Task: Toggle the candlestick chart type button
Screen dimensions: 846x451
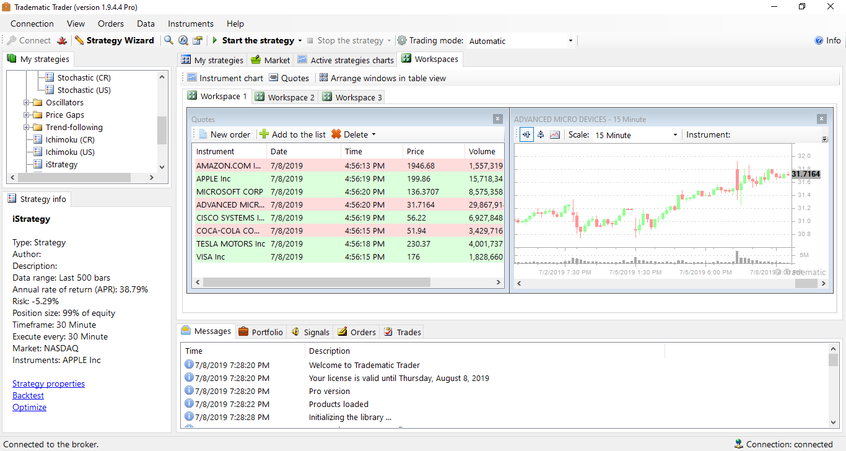Action: (x=526, y=134)
